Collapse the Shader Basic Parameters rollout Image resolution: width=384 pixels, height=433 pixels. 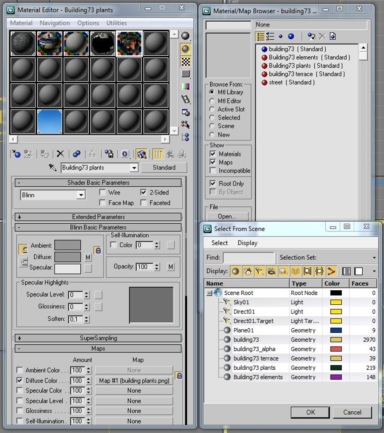click(98, 182)
